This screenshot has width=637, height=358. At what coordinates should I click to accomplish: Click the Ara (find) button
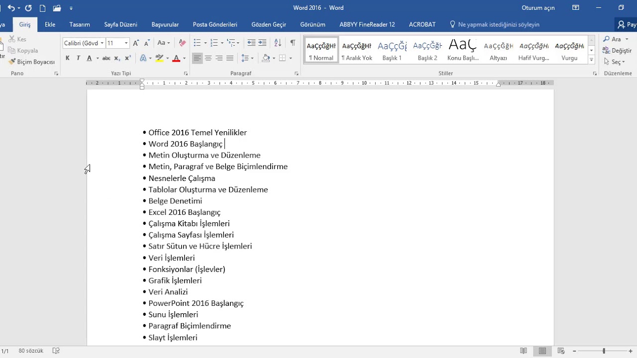tap(612, 39)
